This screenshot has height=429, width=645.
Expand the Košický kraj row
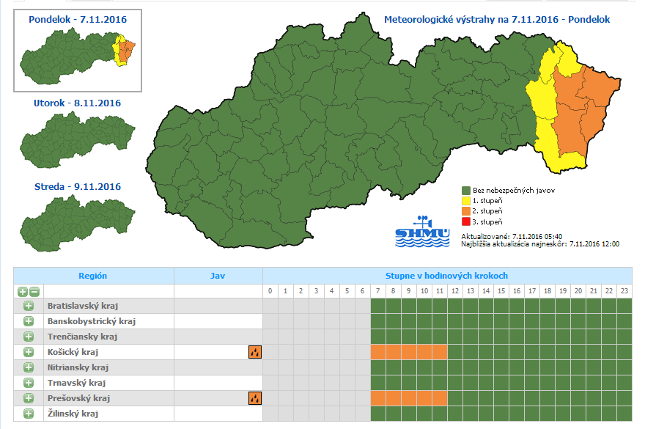(29, 352)
